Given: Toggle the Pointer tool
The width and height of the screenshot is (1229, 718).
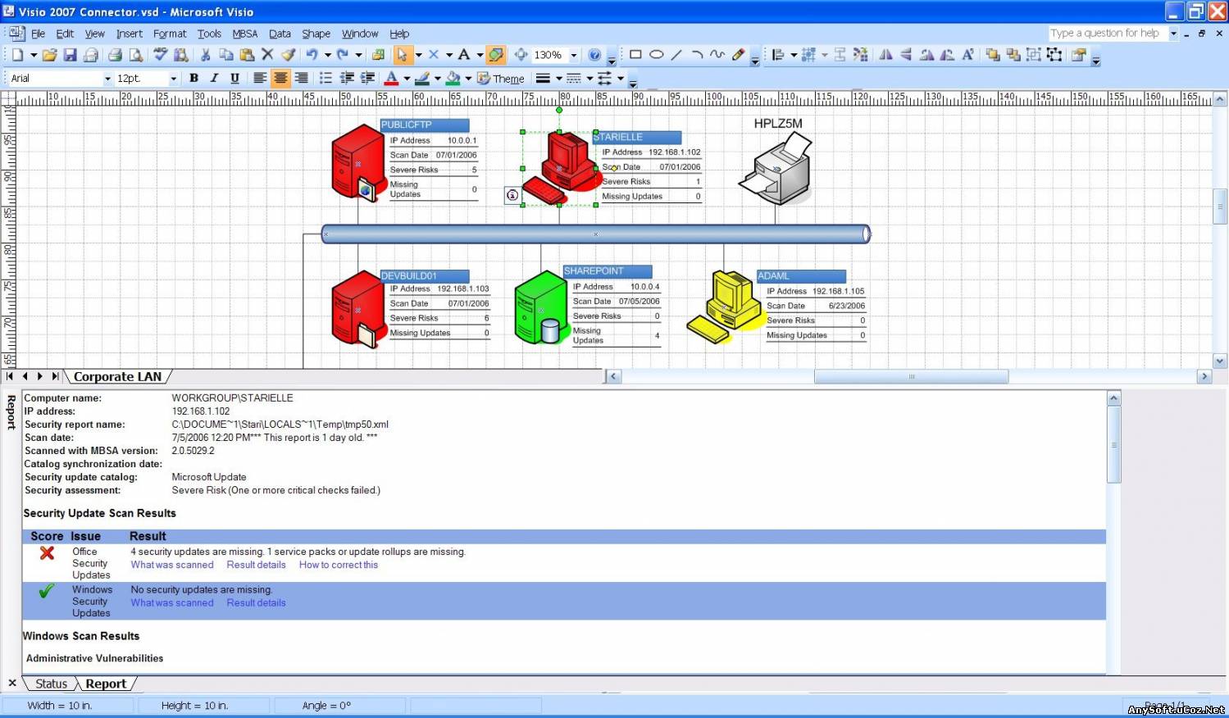Looking at the screenshot, I should tap(402, 55).
